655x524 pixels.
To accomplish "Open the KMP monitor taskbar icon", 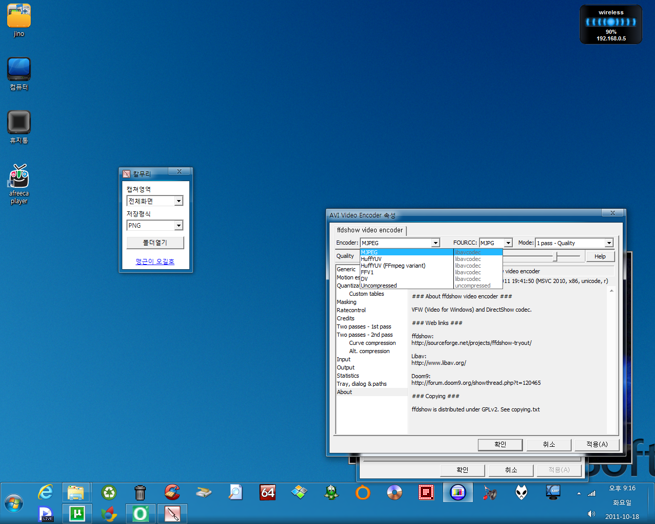I will point(553,492).
